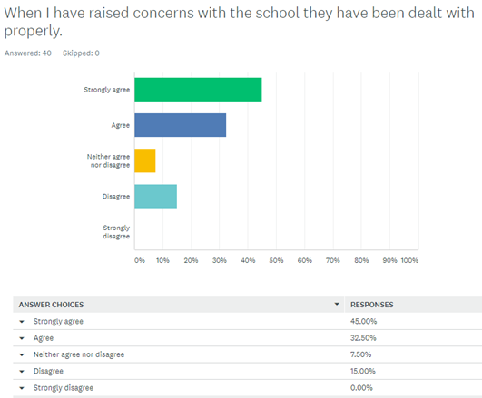Click the Strongly agree table label
The height and width of the screenshot is (398, 482).
pyautogui.click(x=58, y=322)
